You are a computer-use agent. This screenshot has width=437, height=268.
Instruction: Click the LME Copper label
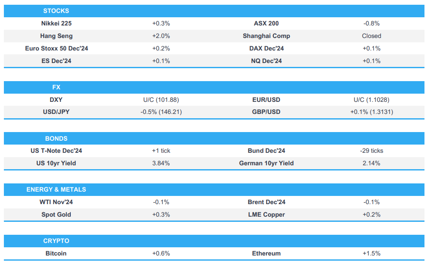266,214
